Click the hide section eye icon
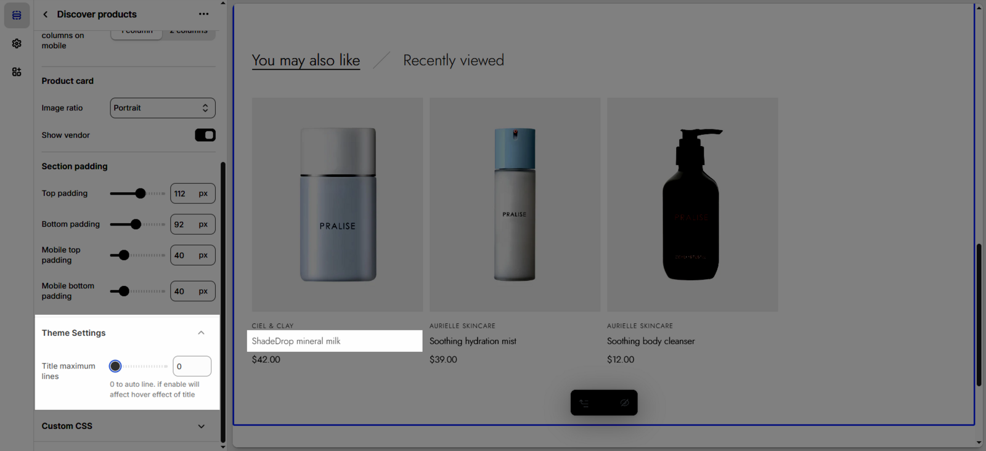Image resolution: width=986 pixels, height=451 pixels. pyautogui.click(x=624, y=403)
